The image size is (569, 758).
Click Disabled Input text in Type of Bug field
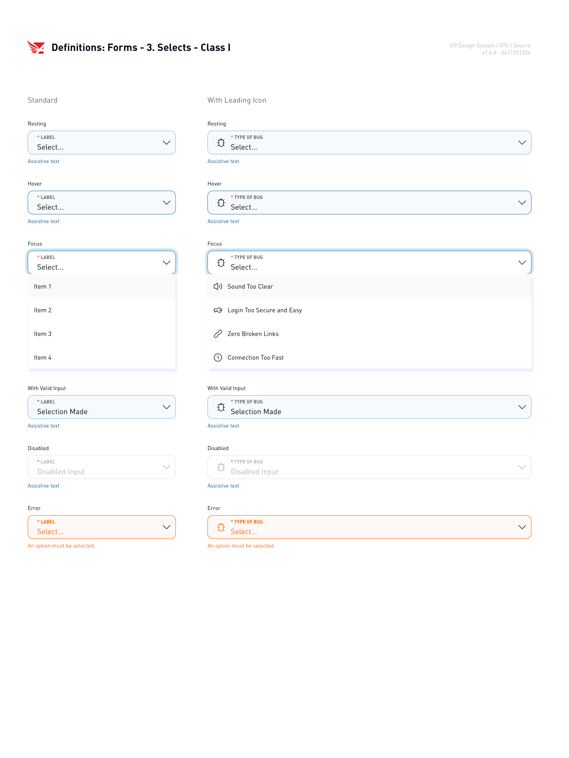click(x=254, y=472)
